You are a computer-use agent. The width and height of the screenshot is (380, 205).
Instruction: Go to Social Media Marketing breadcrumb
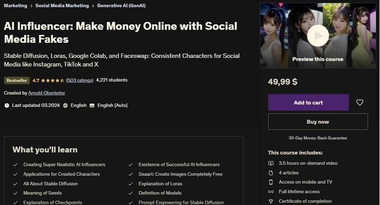pyautogui.click(x=62, y=6)
